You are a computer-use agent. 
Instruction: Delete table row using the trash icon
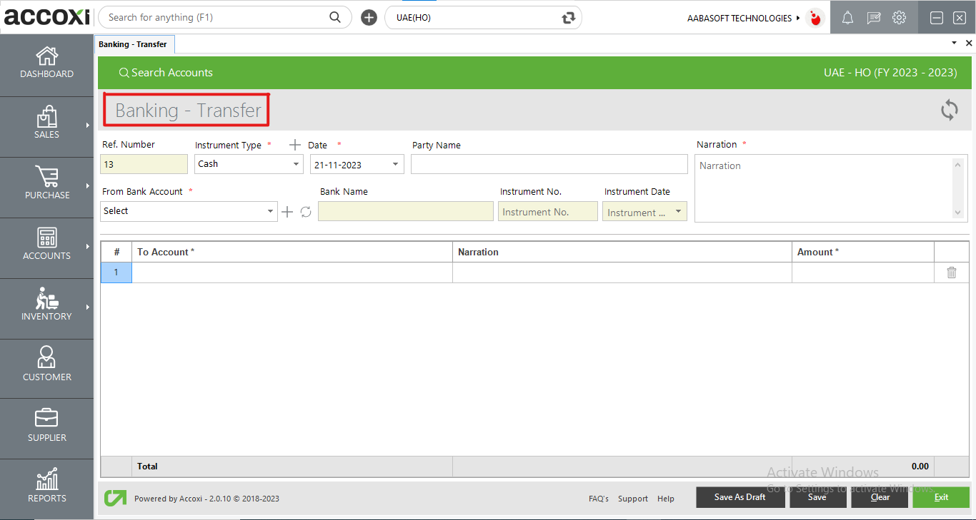[x=951, y=272]
